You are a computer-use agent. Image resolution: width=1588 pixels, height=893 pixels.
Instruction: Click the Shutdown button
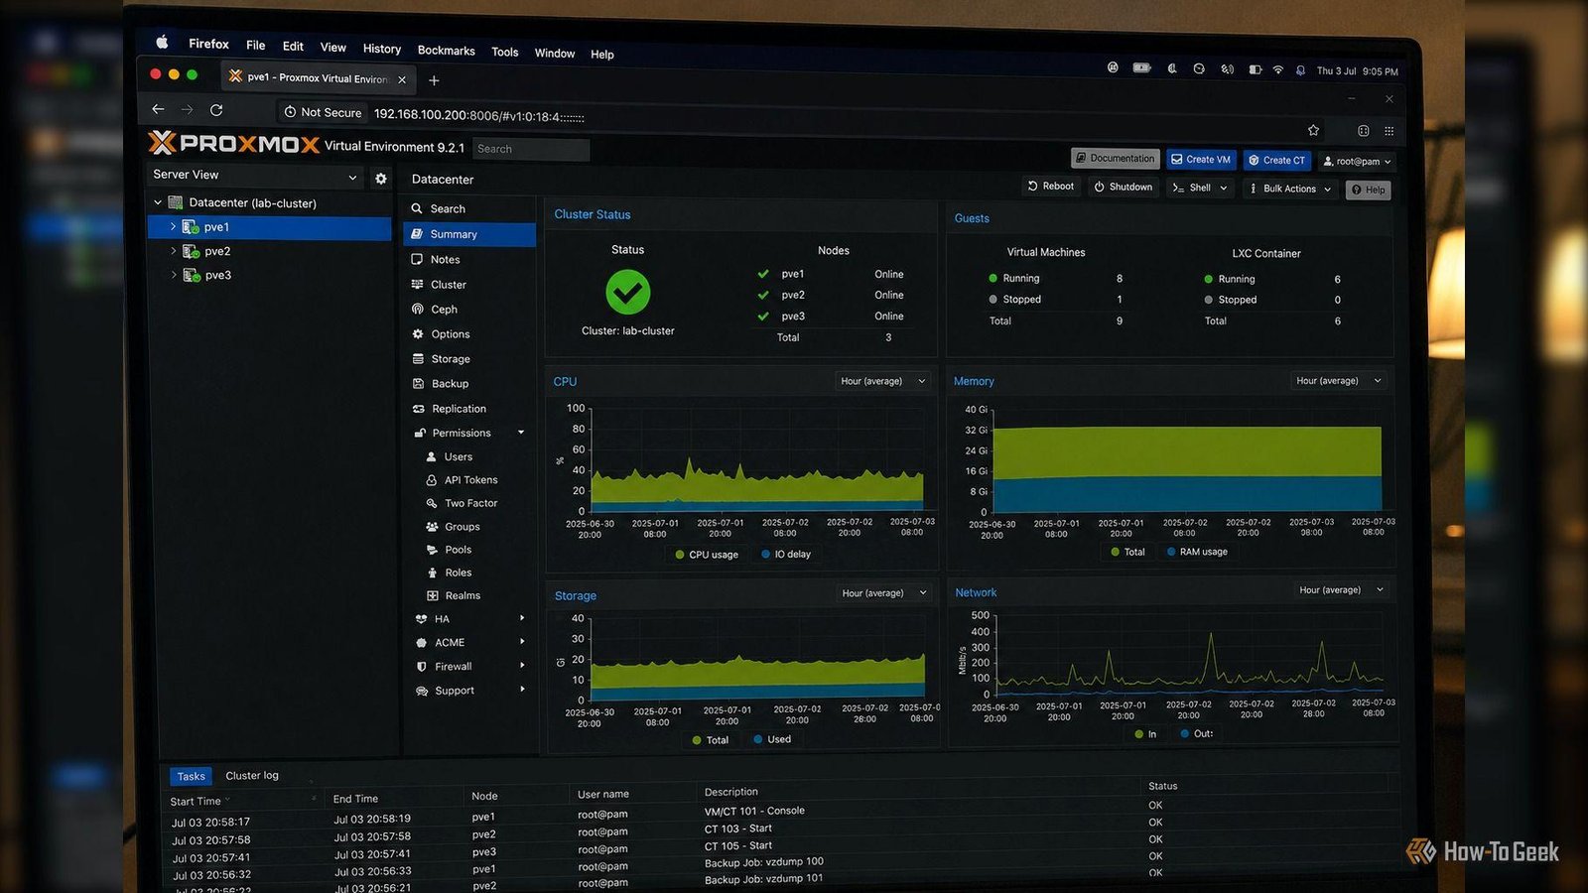click(1124, 187)
